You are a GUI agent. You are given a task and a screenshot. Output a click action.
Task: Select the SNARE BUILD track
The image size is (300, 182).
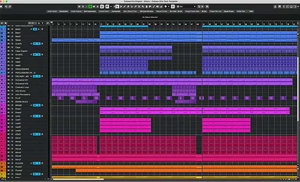(x=21, y=102)
